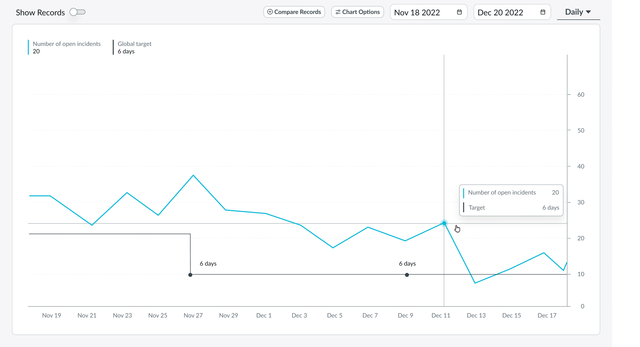Viewport: 640px width, 347px height.
Task: Toggle the Global target legend entry
Action: coord(135,47)
